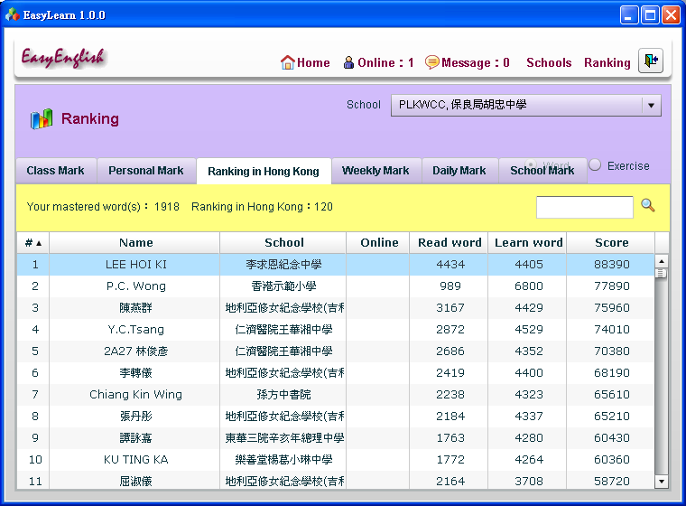Viewport: 686px width, 506px height.
Task: Click the table scrollbar down arrow
Action: point(662,482)
